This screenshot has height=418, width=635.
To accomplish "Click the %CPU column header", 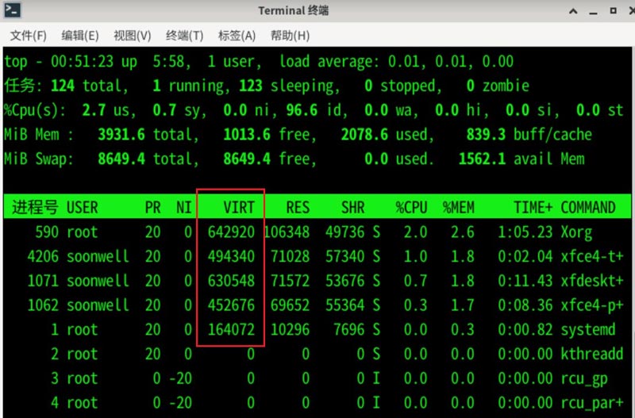I will pos(411,208).
